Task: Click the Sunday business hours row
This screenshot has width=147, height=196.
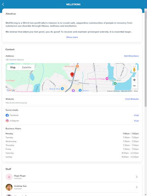Action: [x=72, y=157]
